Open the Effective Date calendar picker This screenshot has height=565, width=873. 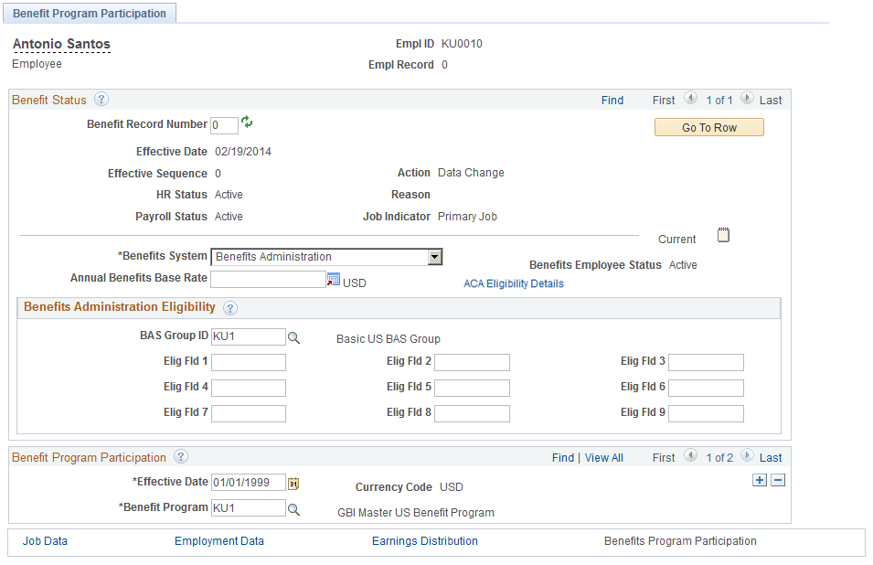293,482
